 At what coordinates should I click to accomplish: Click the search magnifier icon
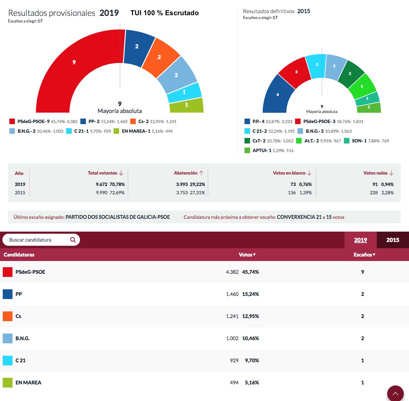coord(73,240)
